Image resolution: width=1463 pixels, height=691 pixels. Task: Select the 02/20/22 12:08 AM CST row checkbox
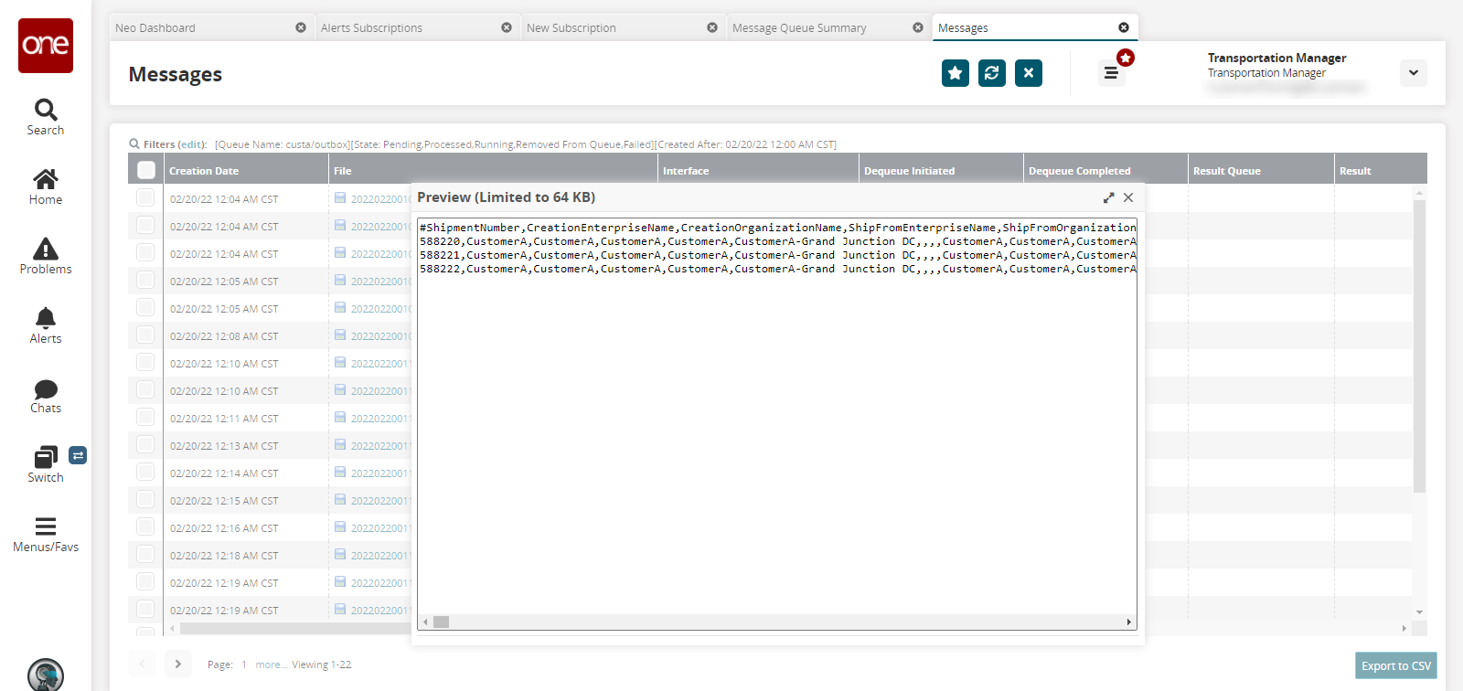(145, 335)
